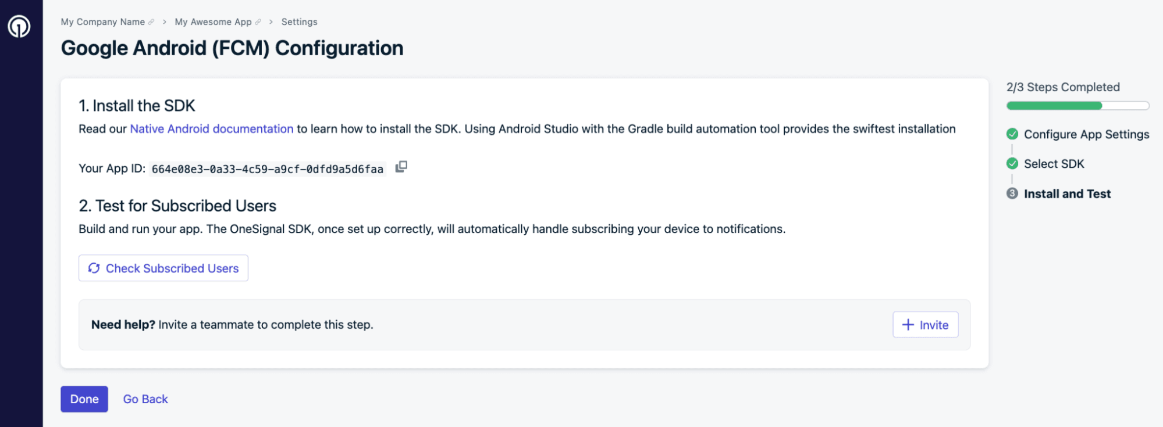1163x427 pixels.
Task: Click the green checkmark for Configure App Settings
Action: (1012, 134)
